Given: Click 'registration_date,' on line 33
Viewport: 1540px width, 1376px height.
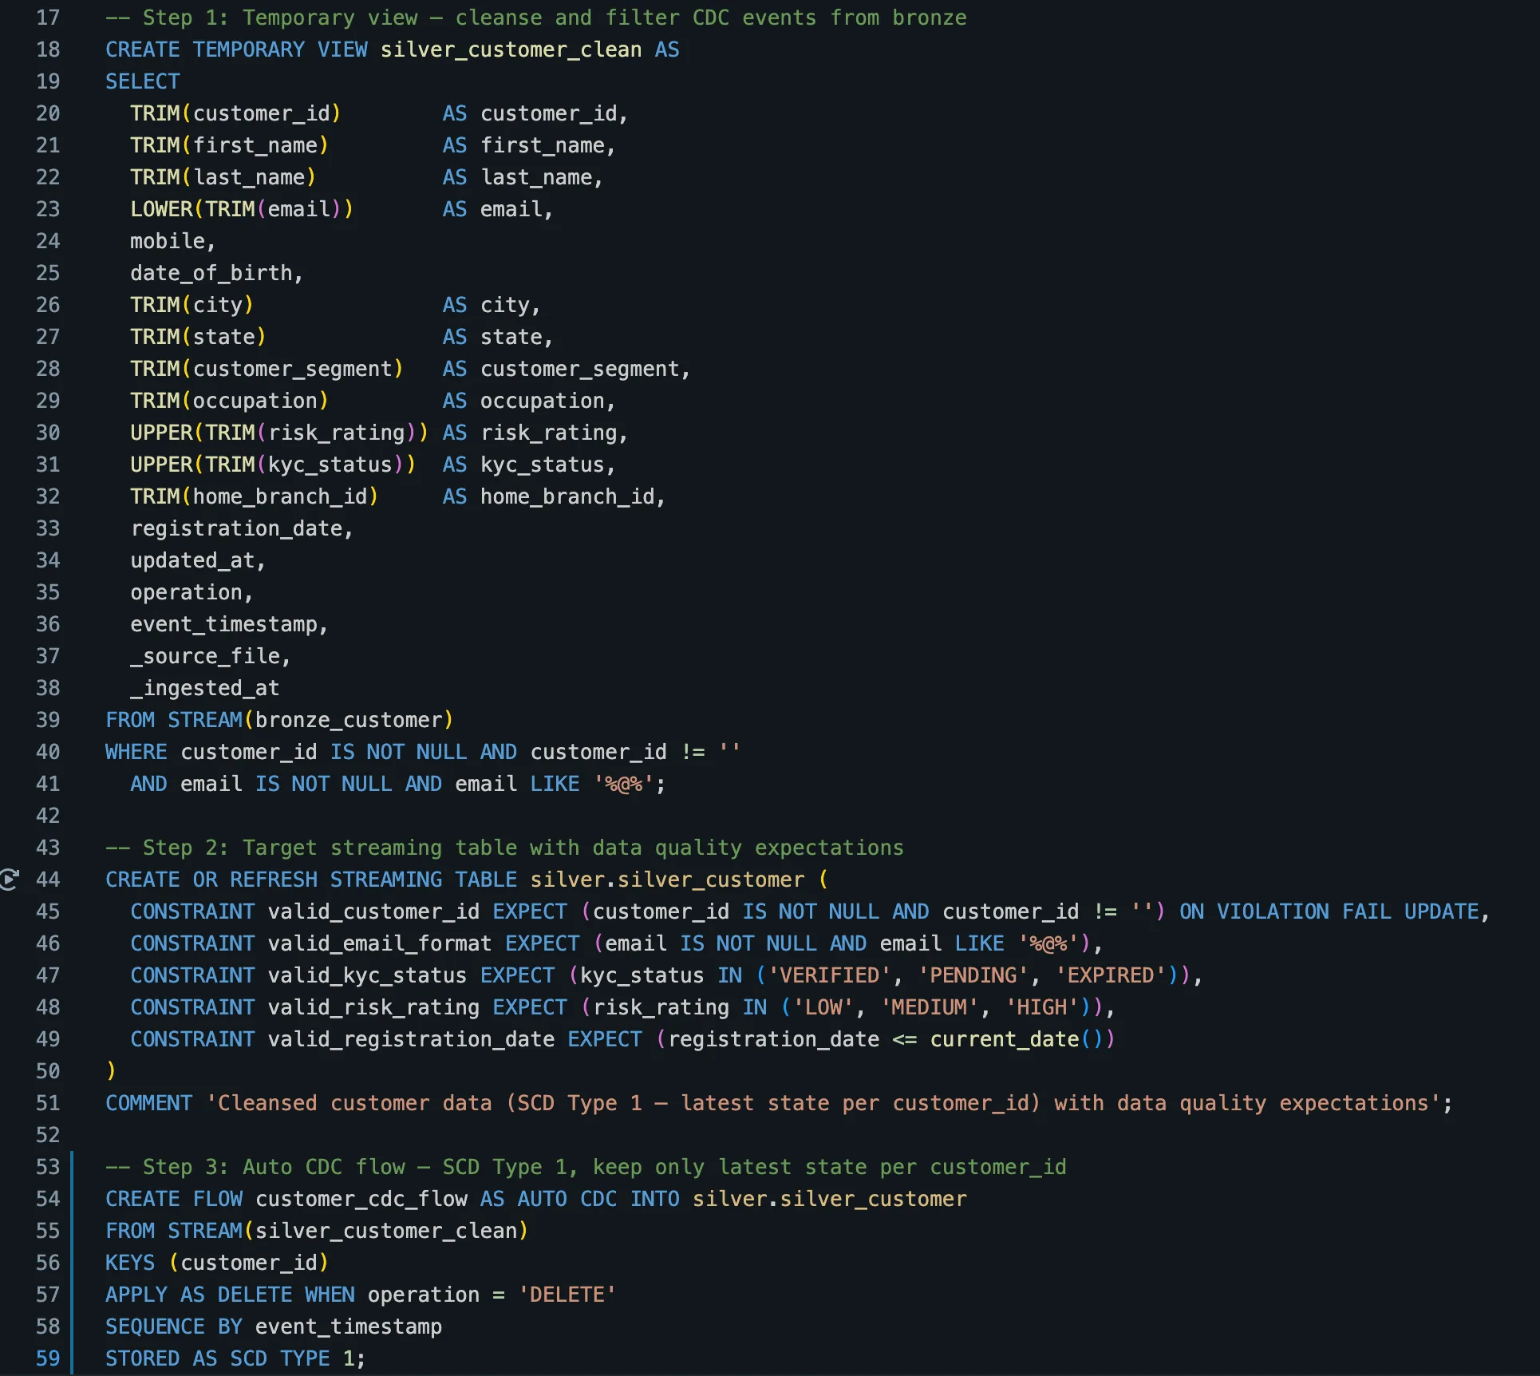Looking at the screenshot, I should pyautogui.click(x=242, y=528).
